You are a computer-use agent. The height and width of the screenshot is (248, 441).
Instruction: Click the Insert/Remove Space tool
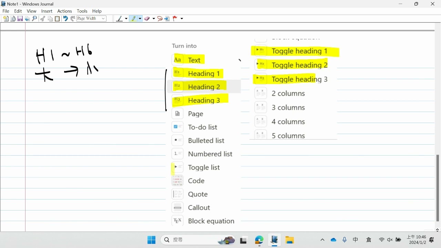(167, 19)
